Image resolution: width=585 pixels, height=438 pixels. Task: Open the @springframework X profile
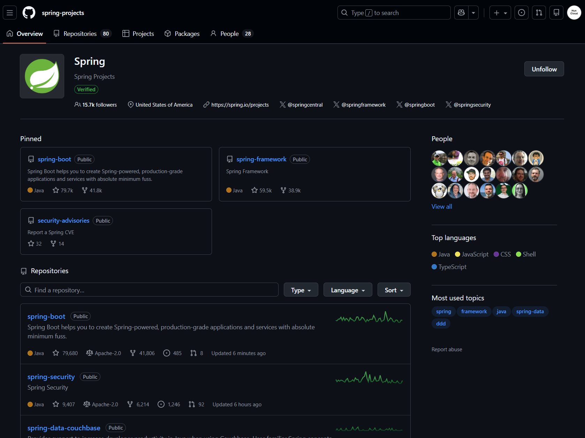point(363,105)
